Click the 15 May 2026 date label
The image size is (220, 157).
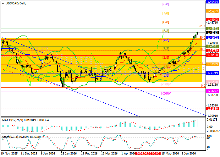pos(170,153)
